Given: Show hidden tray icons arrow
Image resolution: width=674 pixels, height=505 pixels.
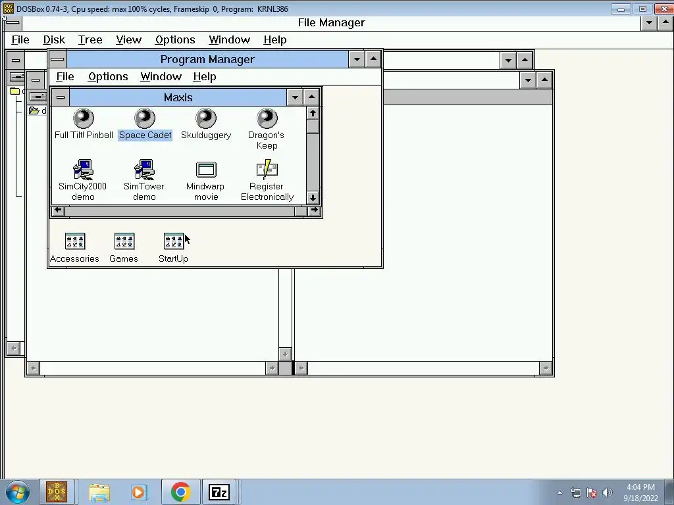Looking at the screenshot, I should coord(559,493).
